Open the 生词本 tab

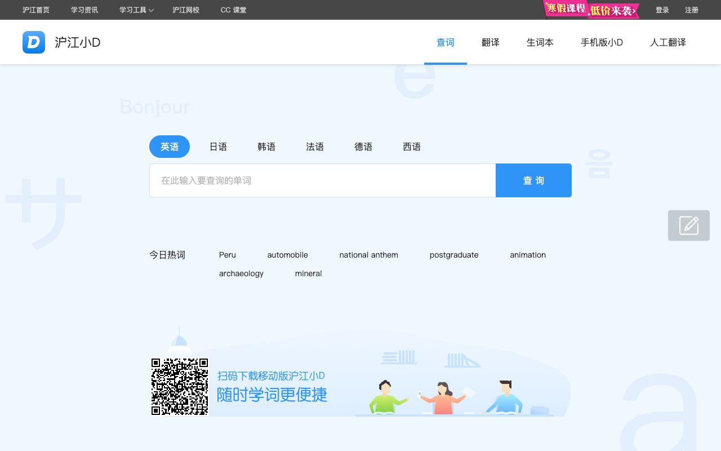540,42
